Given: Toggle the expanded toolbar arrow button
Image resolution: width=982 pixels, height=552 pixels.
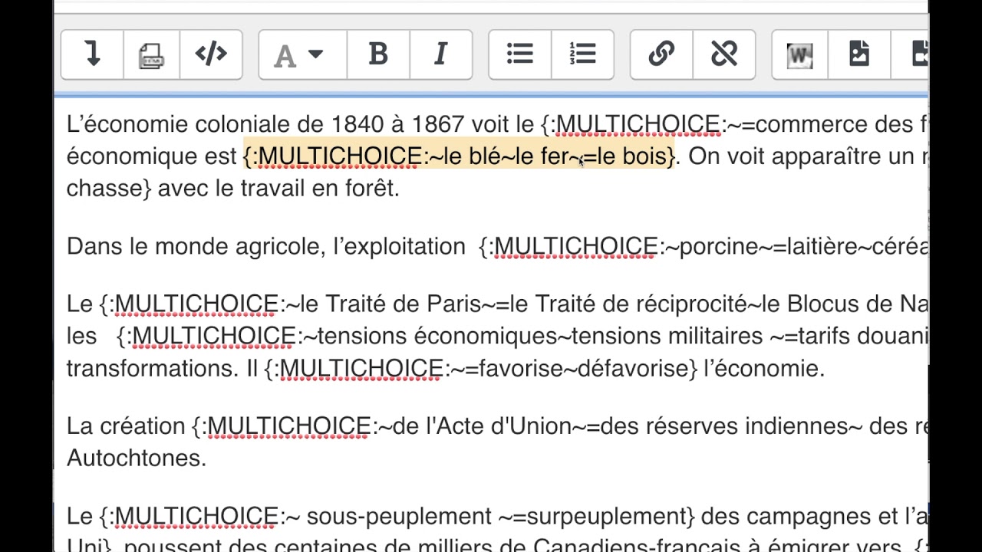Looking at the screenshot, I should click(x=92, y=54).
